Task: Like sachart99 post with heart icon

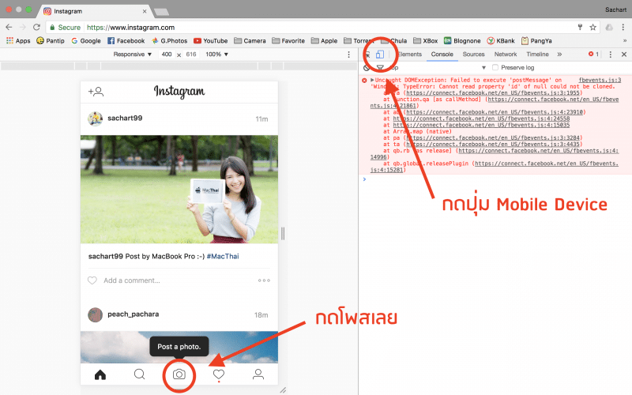Action: (x=92, y=280)
